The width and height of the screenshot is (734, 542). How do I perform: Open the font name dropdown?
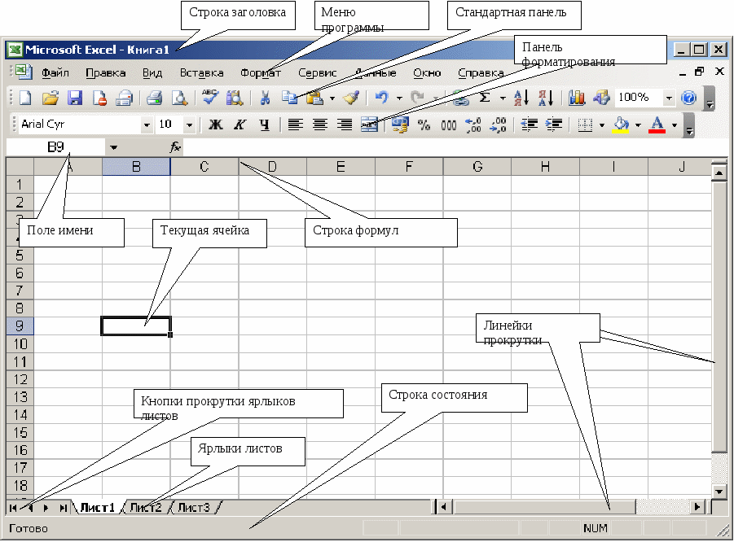click(147, 125)
